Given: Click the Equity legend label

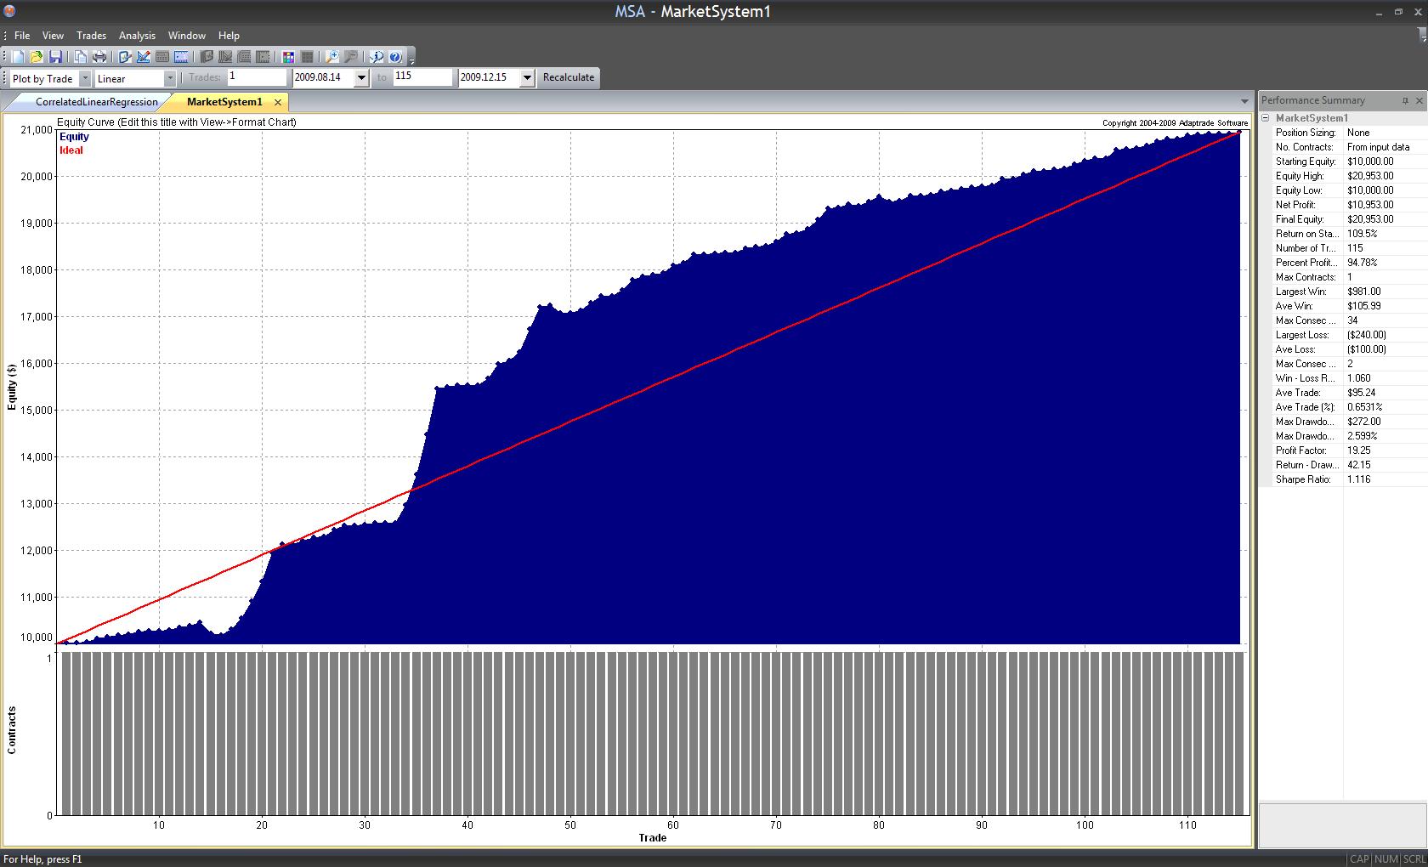Looking at the screenshot, I should point(74,137).
